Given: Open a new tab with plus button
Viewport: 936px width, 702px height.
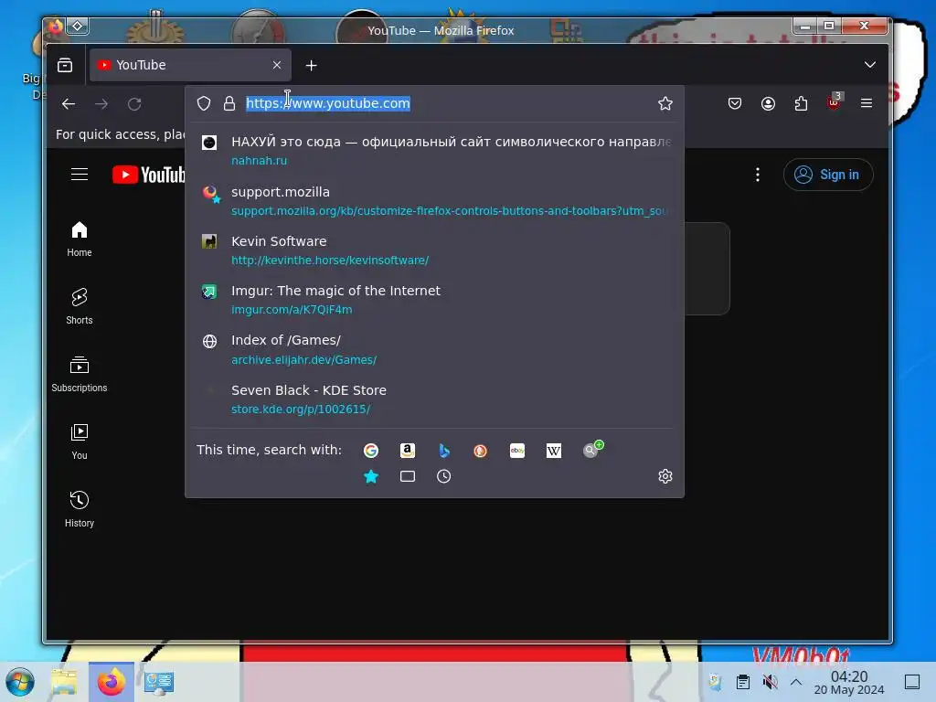Looking at the screenshot, I should pos(311,66).
